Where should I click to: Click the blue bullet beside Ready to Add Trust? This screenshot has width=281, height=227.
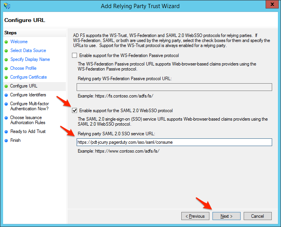[6, 132]
